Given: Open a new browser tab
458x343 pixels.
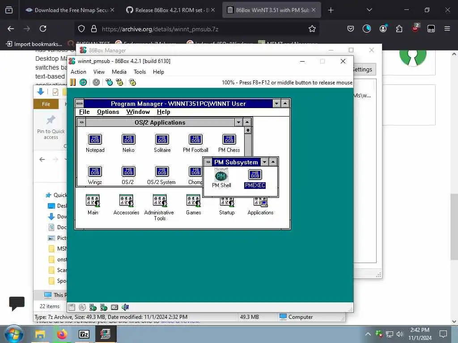Looking at the screenshot, I should click(x=331, y=10).
